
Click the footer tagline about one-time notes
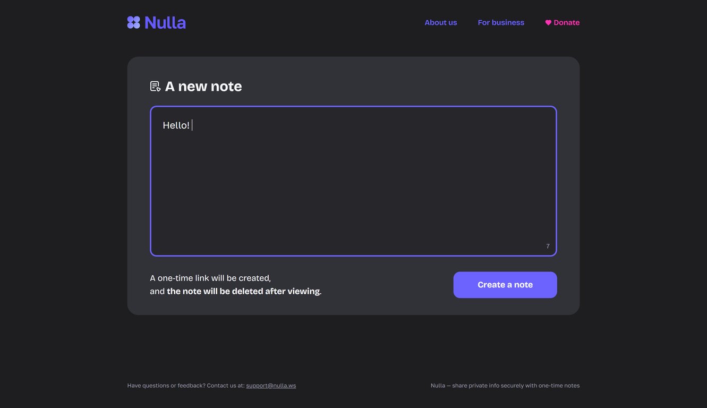point(505,386)
